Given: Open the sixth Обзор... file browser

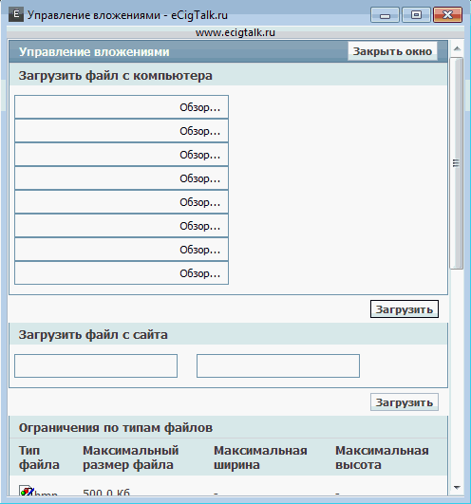Looking at the screenshot, I should coord(199,226).
